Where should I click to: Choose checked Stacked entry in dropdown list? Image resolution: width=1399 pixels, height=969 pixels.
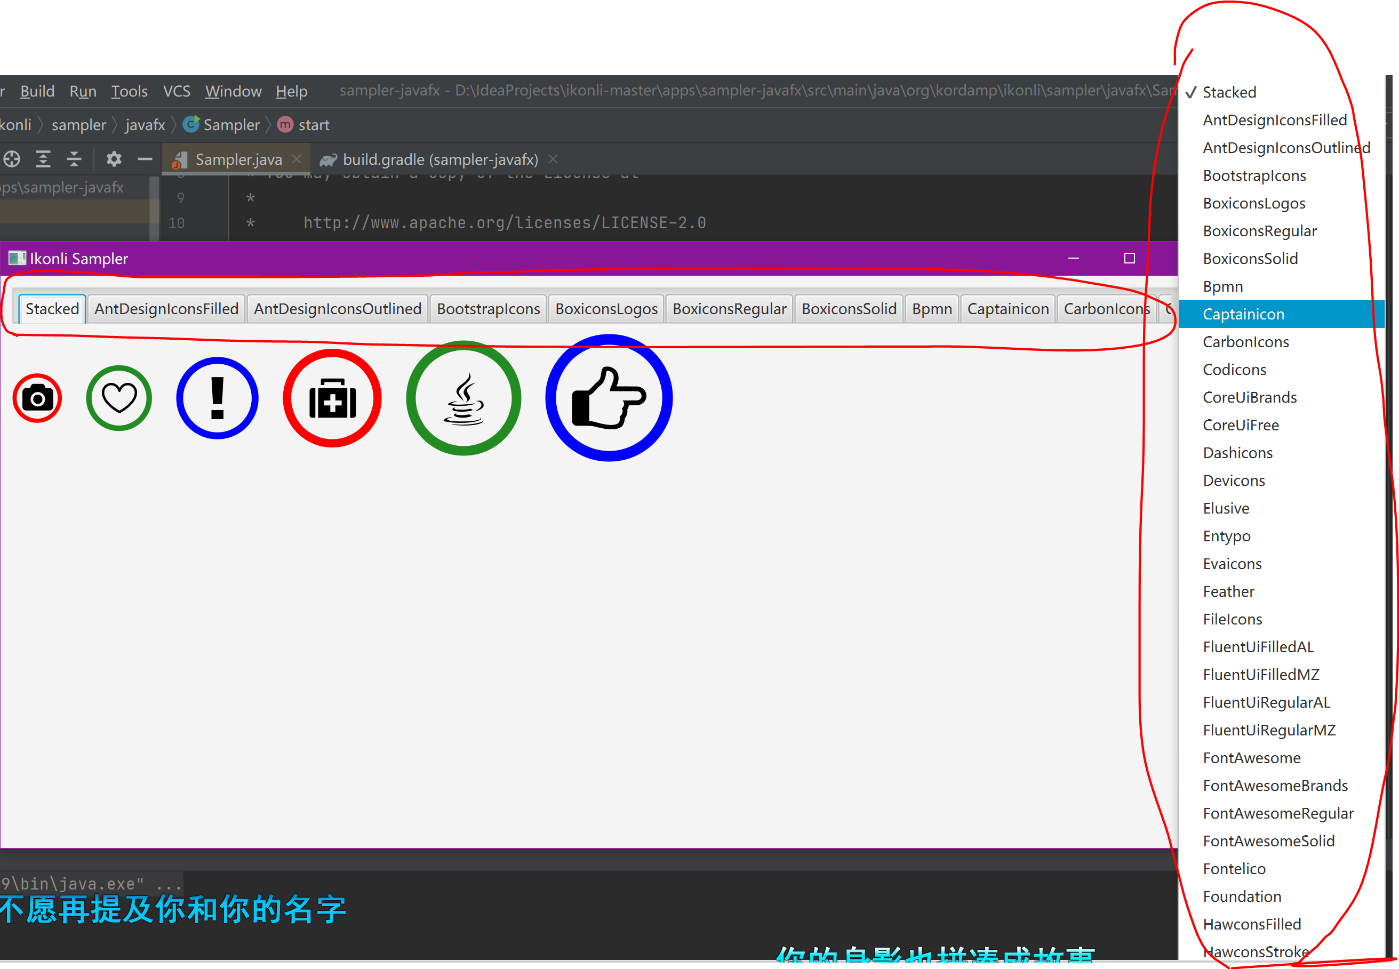click(1281, 92)
